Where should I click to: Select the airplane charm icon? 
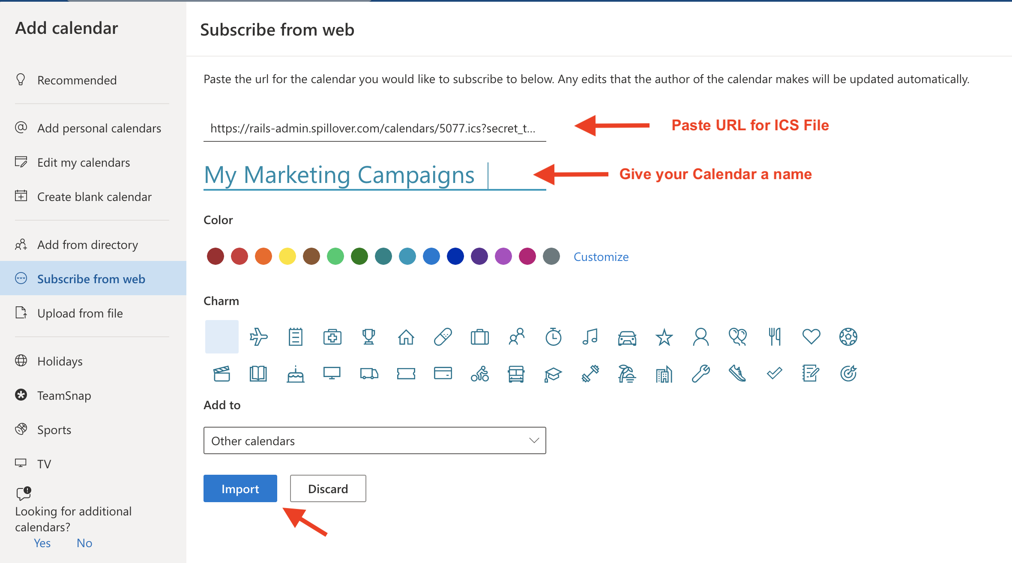(x=258, y=337)
